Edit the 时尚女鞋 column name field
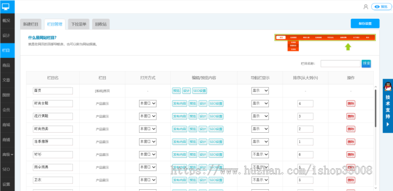393x191 pixels. coord(53,104)
